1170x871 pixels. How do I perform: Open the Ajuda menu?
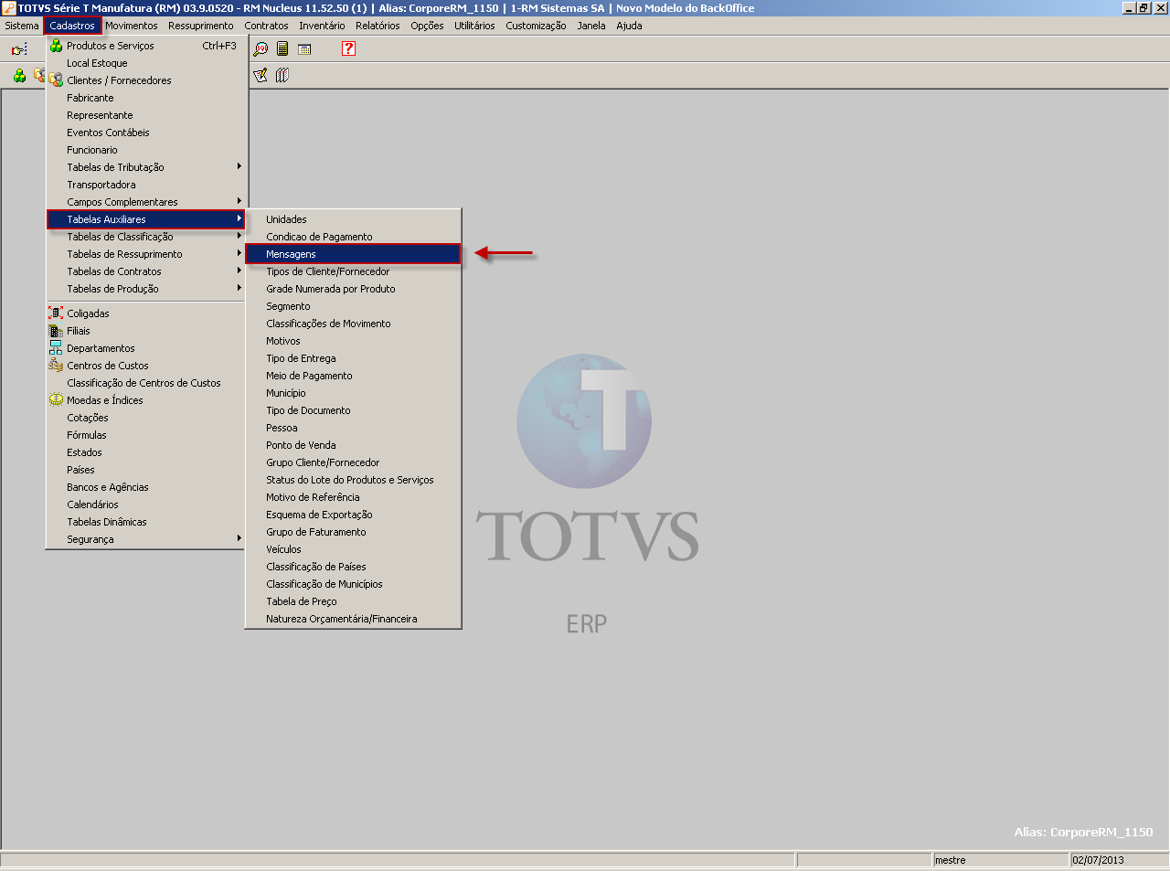click(629, 26)
